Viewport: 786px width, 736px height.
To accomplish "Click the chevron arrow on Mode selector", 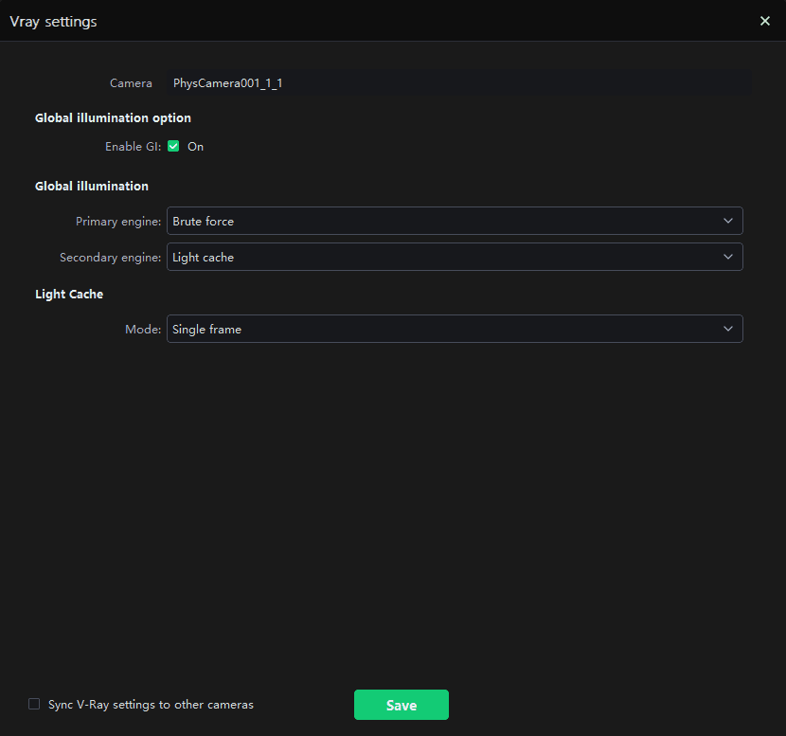I will click(727, 329).
